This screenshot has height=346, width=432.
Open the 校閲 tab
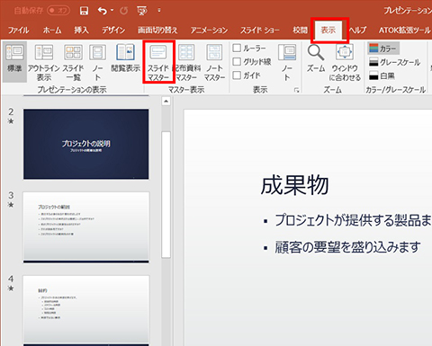(x=301, y=31)
